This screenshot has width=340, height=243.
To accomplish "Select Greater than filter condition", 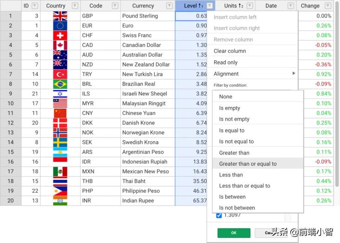I will 258,153.
